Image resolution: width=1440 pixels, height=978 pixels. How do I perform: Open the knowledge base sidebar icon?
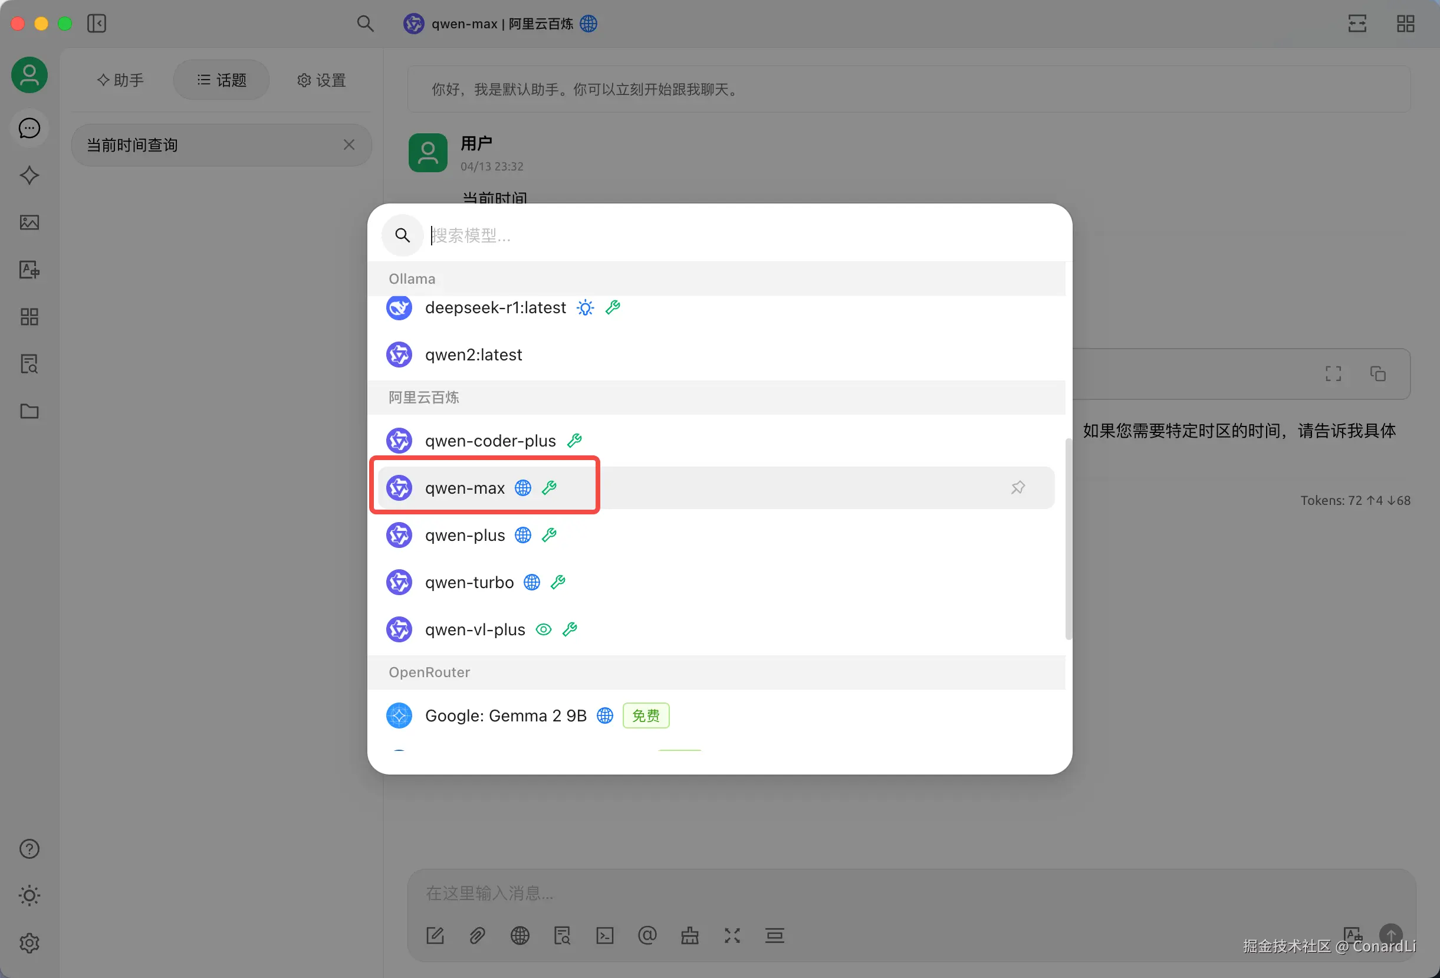click(29, 364)
